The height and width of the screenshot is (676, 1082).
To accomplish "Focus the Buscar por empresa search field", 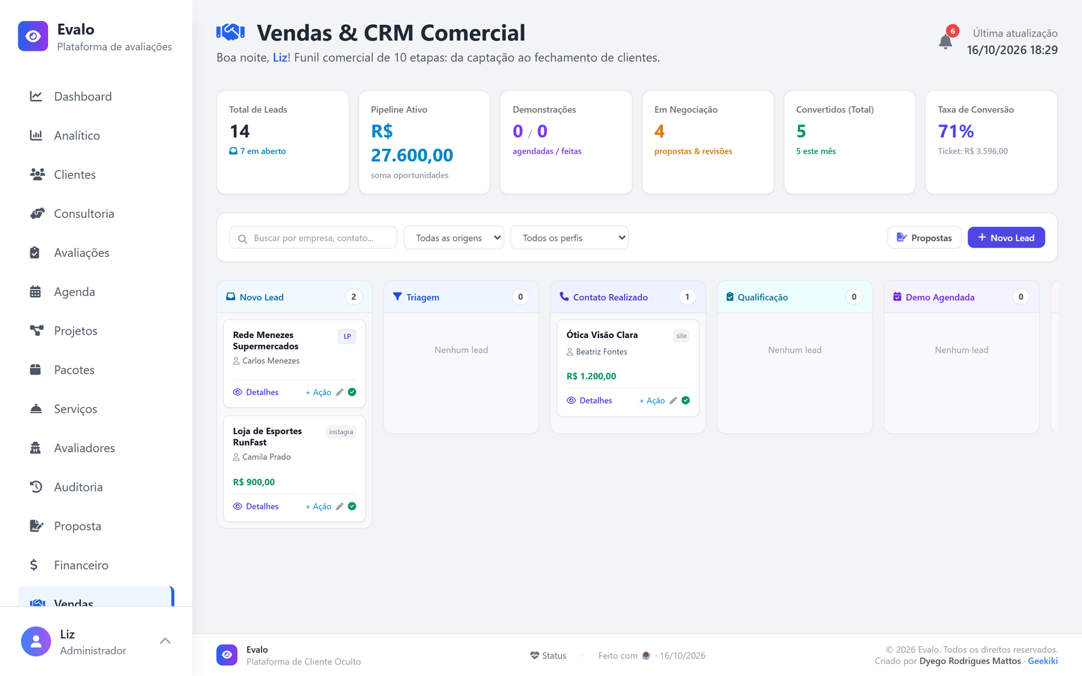I will coord(313,238).
